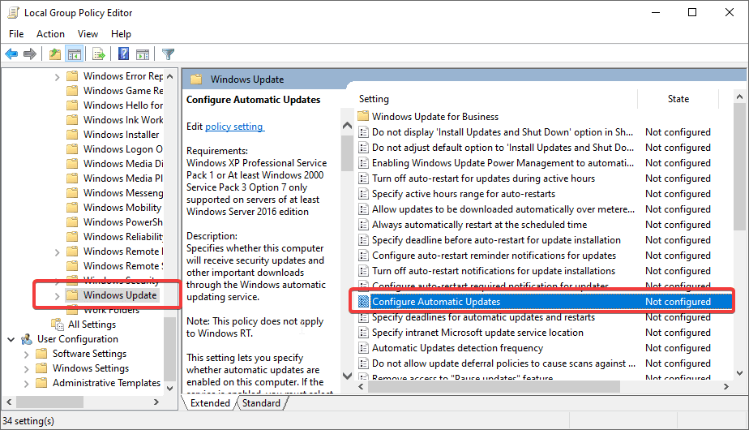
Task: Click the Filter funnel toolbar icon
Action: tap(168, 54)
